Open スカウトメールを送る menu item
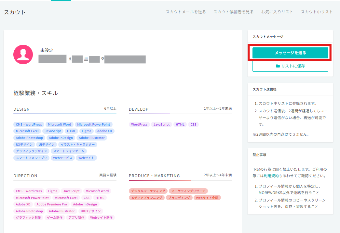 point(186,12)
